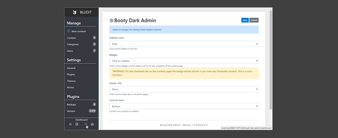The image size is (338, 138).
Task: Open the Control Icons dropdown set to Bottom
Action: [x=184, y=106]
